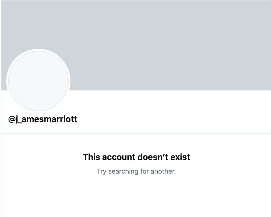Click the empty circular profile avatar placeholder
This screenshot has width=271, height=217.
tap(38, 81)
